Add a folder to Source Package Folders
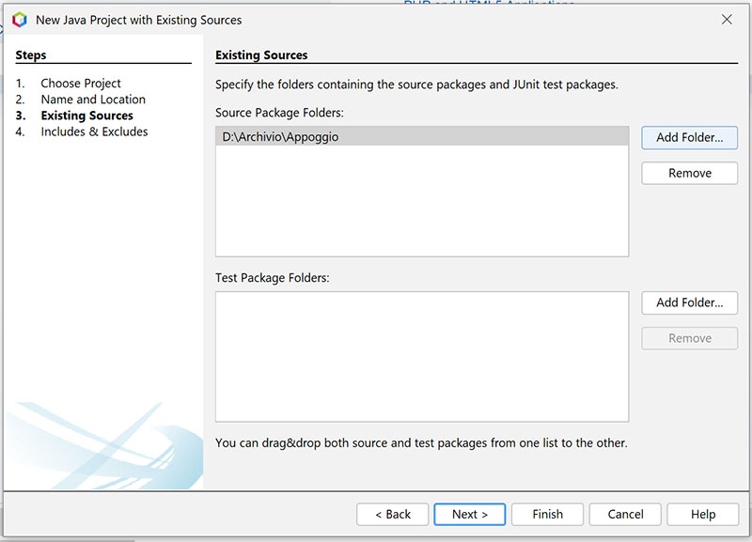752x542 pixels. (x=689, y=137)
